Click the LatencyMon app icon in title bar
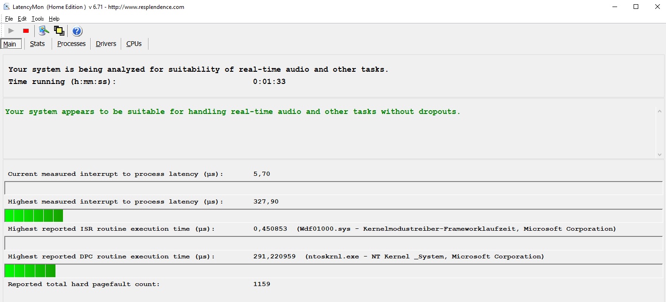Screen dimensions: 666x302 [6, 7]
